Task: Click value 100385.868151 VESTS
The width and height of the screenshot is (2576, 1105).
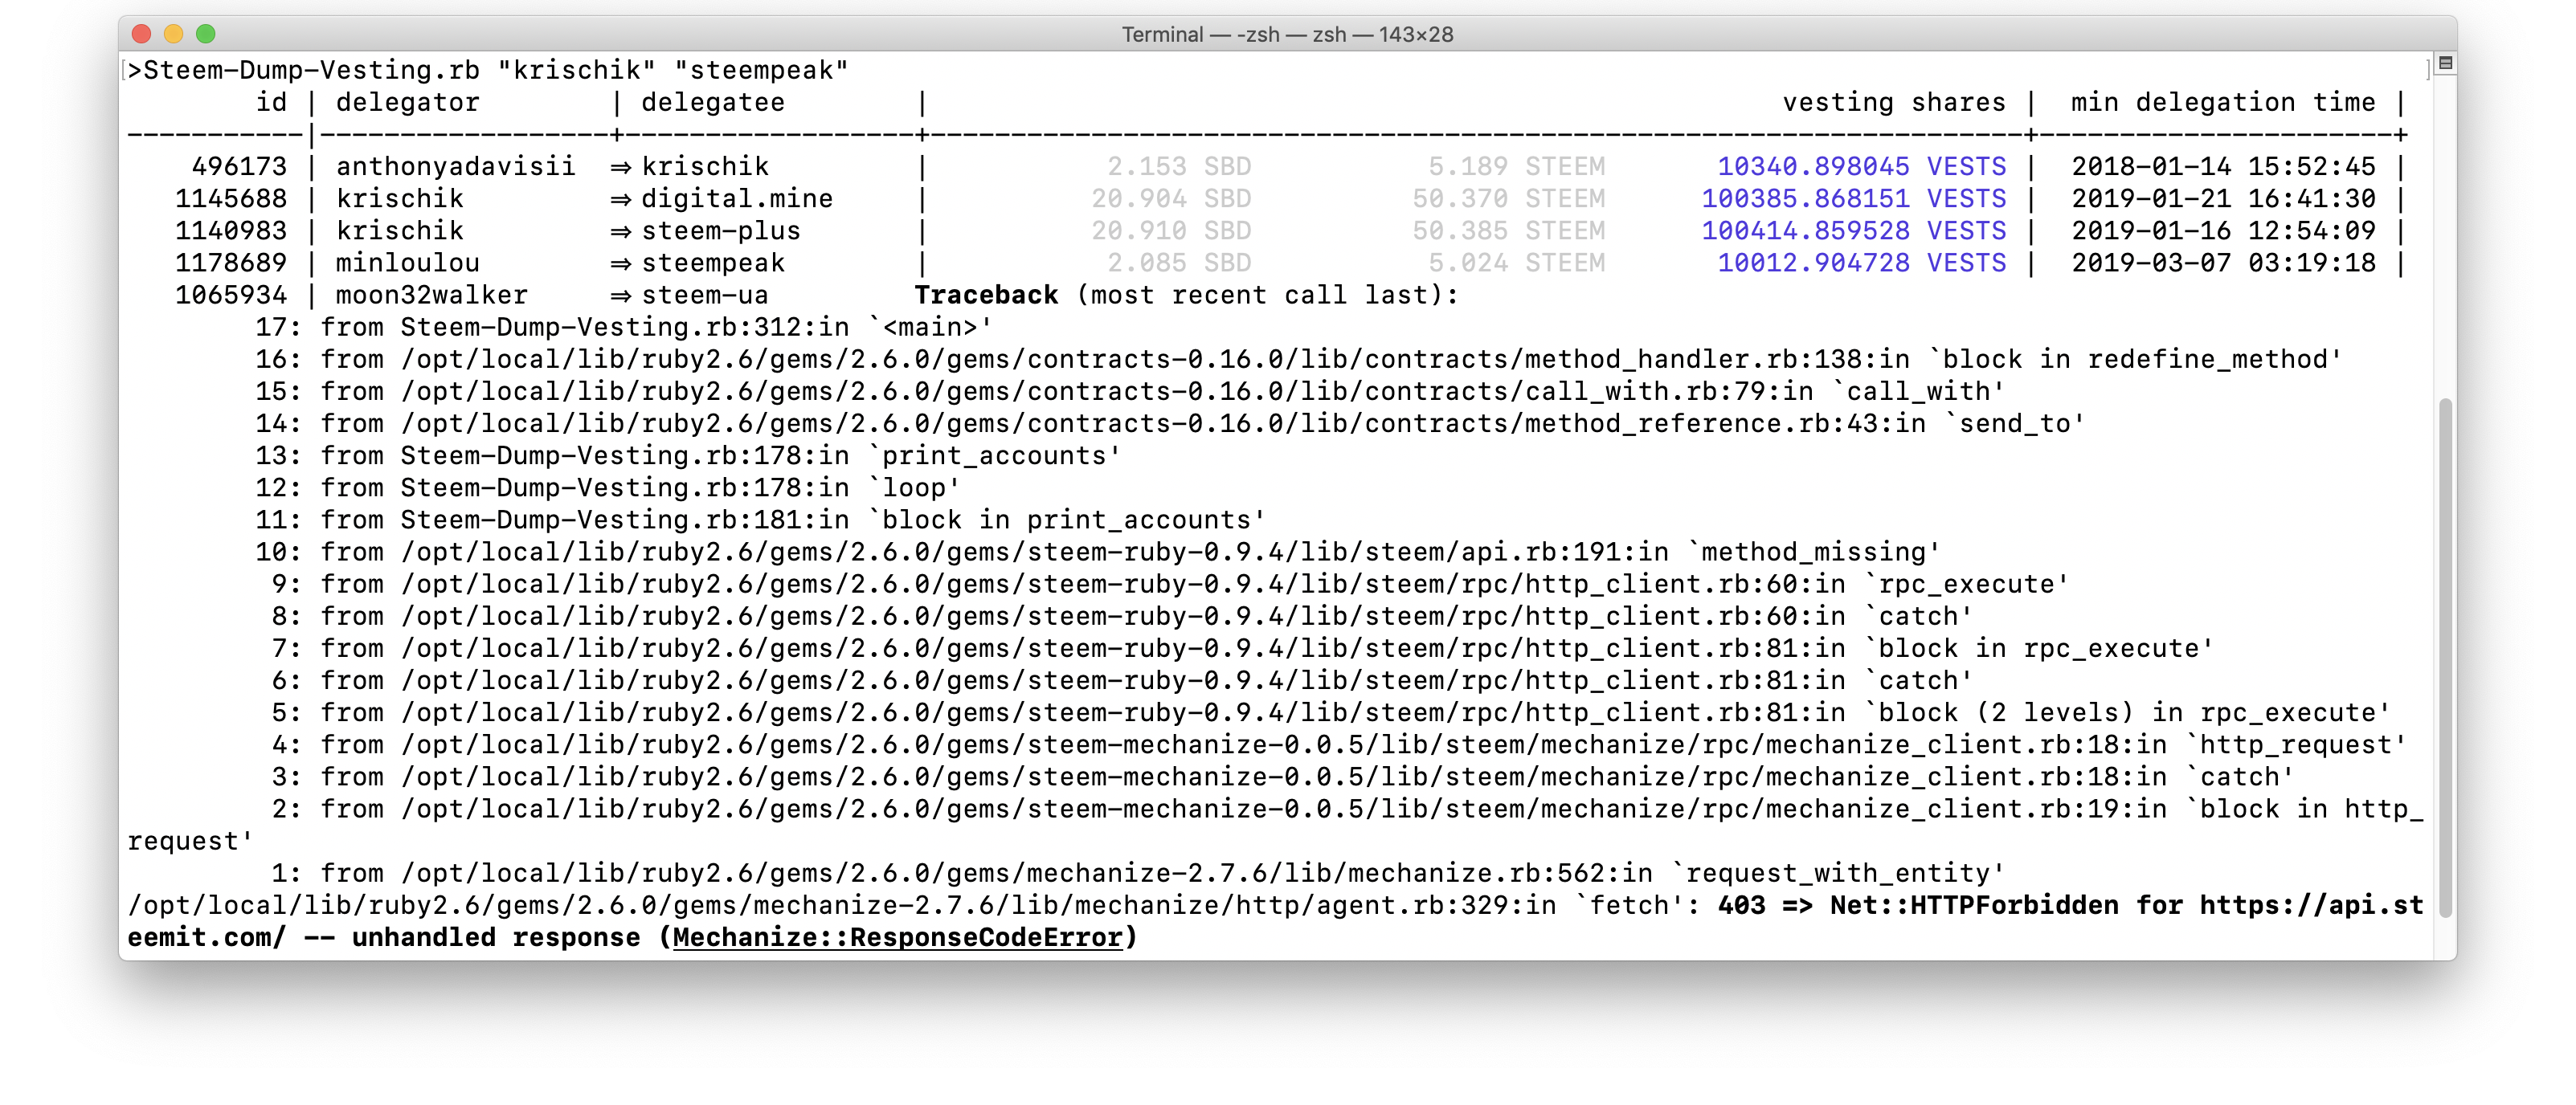Action: coord(1854,198)
